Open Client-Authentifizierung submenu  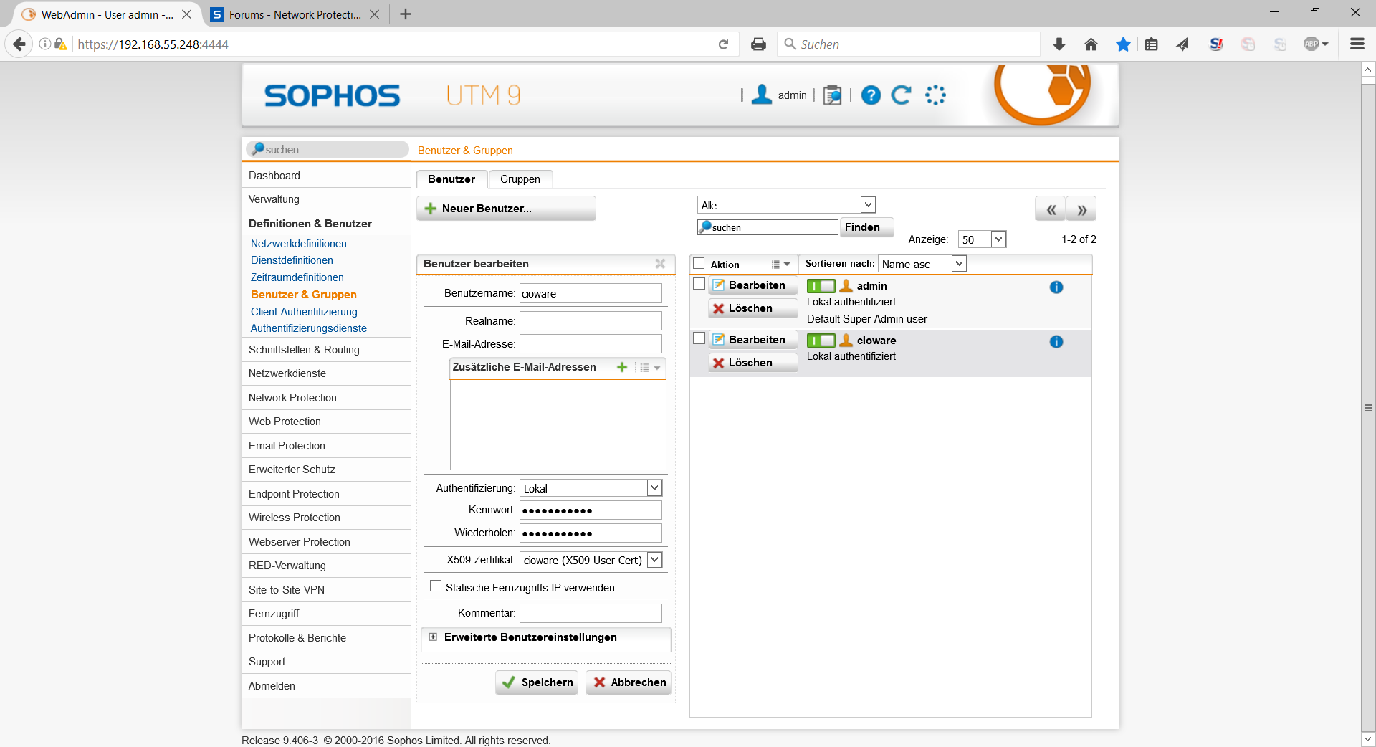coord(304,312)
